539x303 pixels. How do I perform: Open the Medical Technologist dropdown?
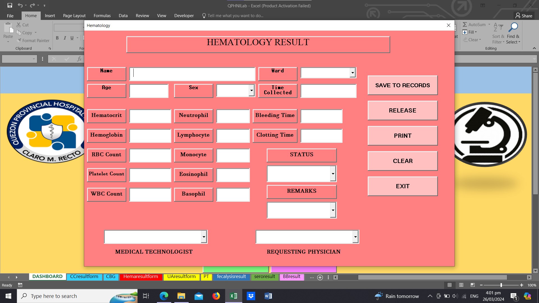[204, 237]
